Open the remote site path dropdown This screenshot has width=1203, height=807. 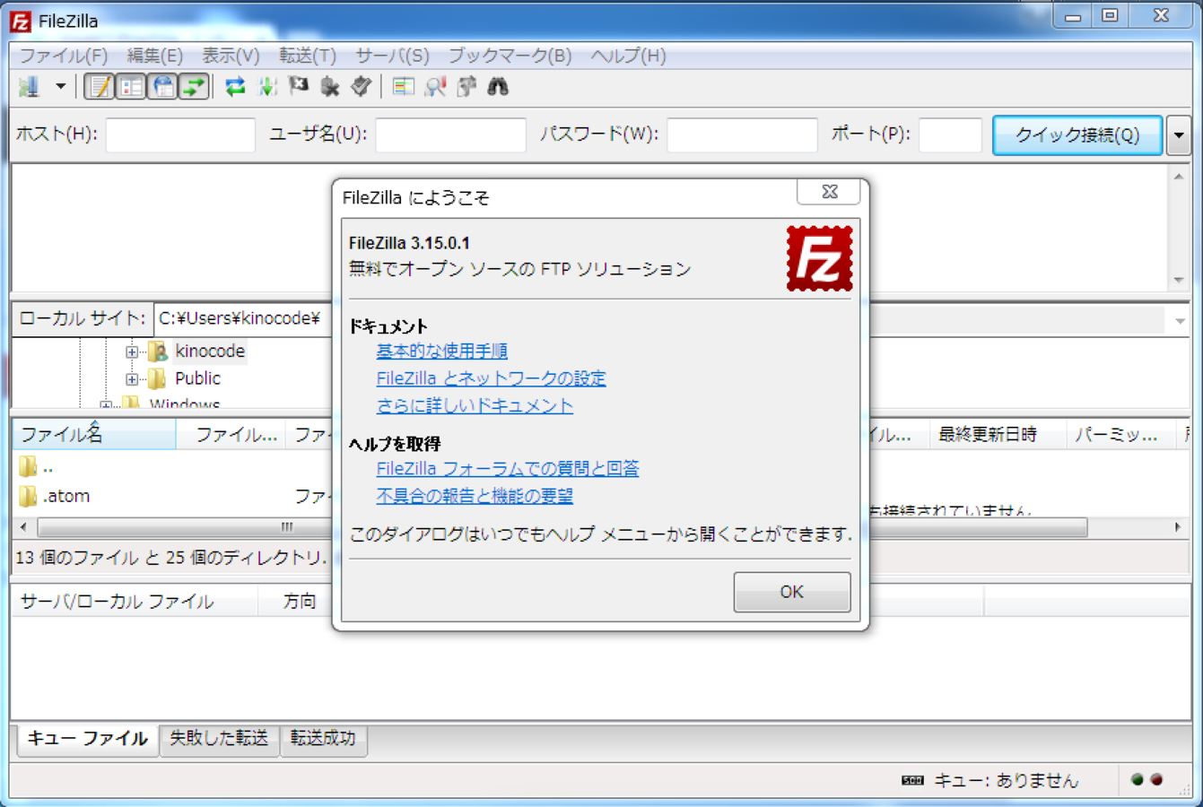click(x=1180, y=320)
